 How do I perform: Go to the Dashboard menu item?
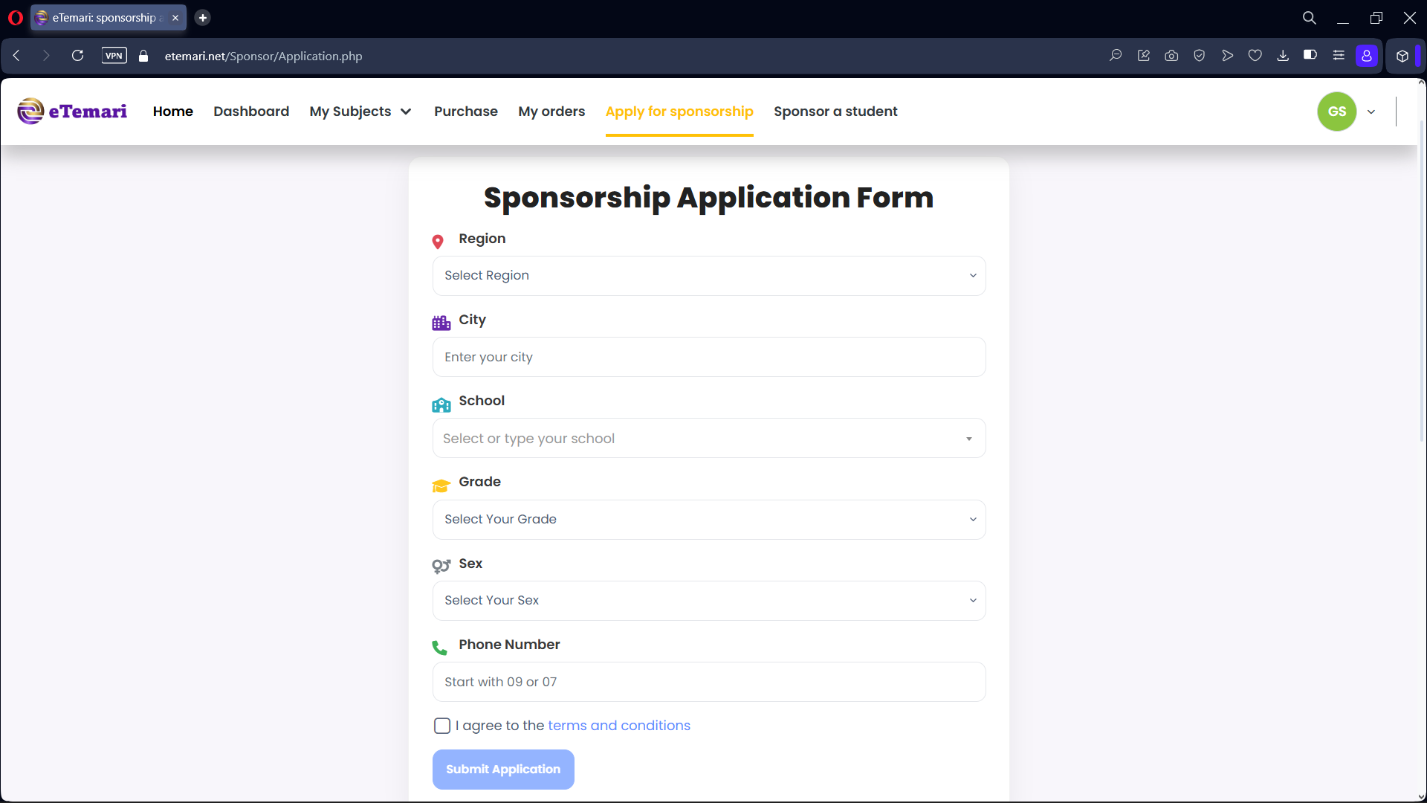tap(251, 112)
